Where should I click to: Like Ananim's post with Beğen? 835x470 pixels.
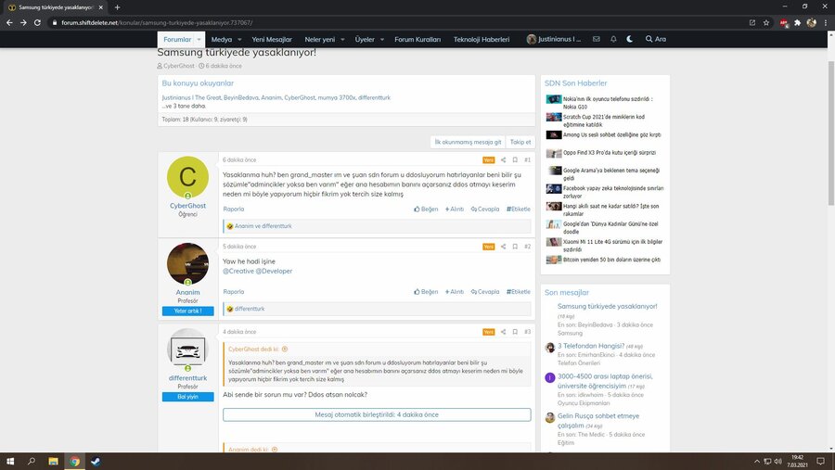click(x=426, y=292)
